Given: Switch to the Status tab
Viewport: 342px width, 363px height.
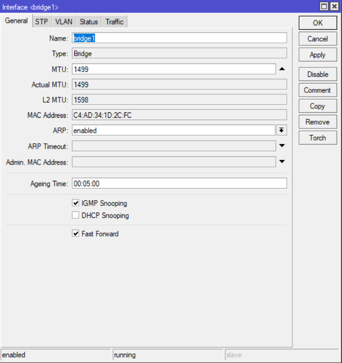Looking at the screenshot, I should coord(89,22).
